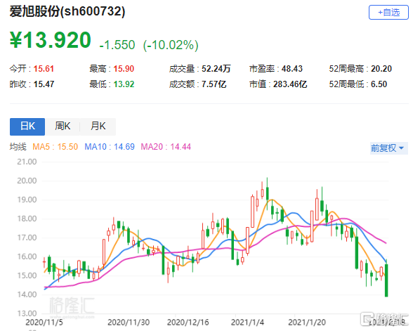Image resolution: width=413 pixels, height=331 pixels.
Task: Click the 15.00 price axis label
Action: [x=27, y=275]
